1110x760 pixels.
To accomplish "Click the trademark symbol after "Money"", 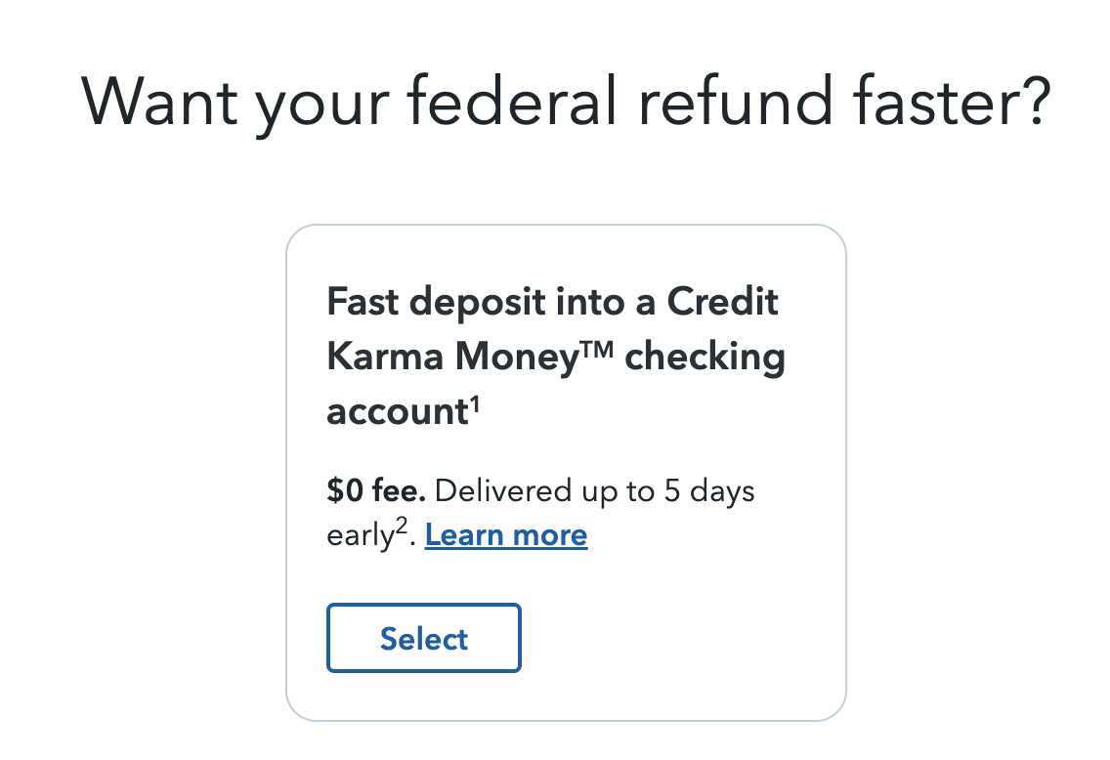I will pos(597,351).
